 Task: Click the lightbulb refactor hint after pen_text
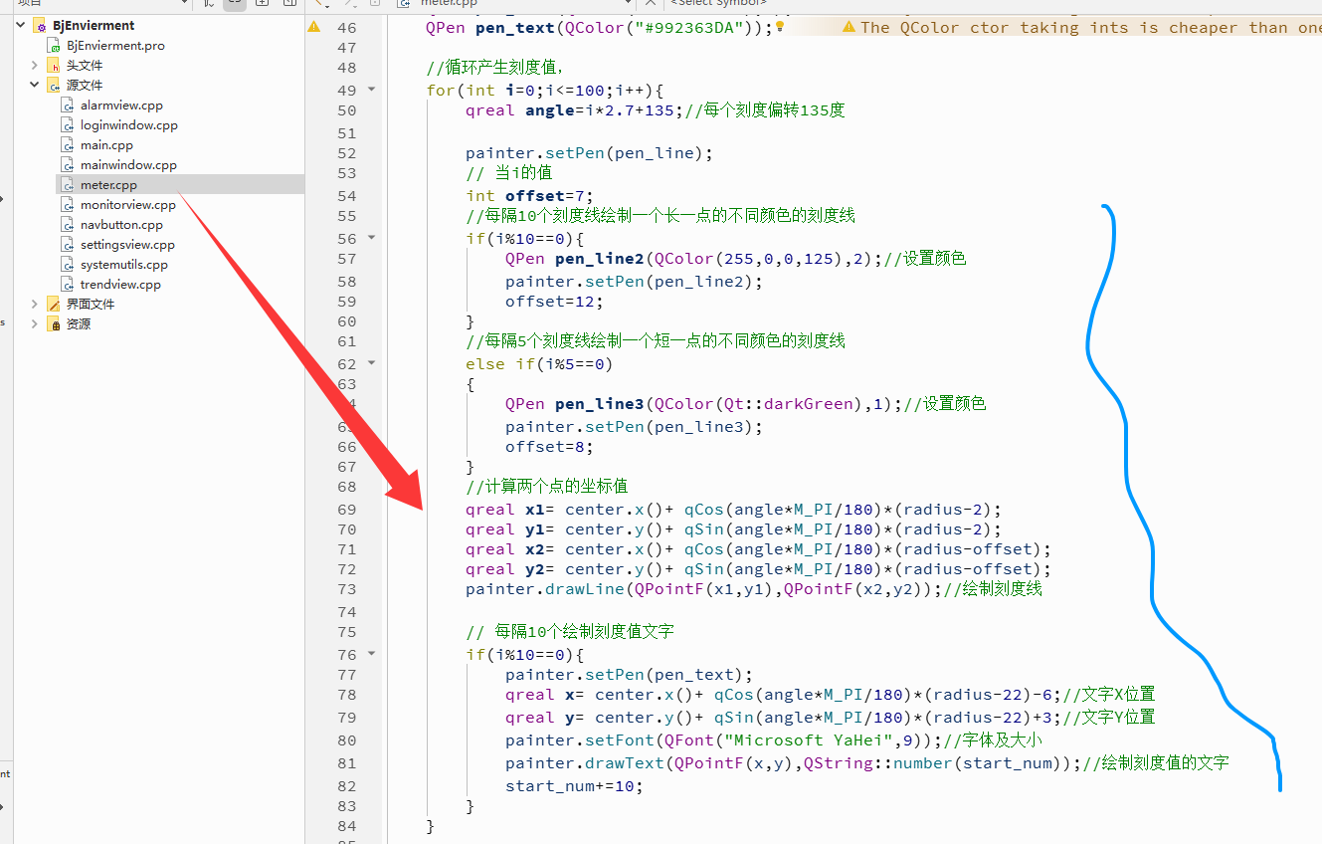pos(780,27)
